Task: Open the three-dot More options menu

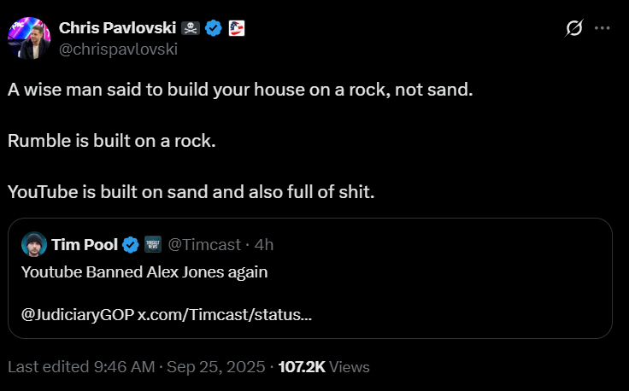Action: point(603,28)
